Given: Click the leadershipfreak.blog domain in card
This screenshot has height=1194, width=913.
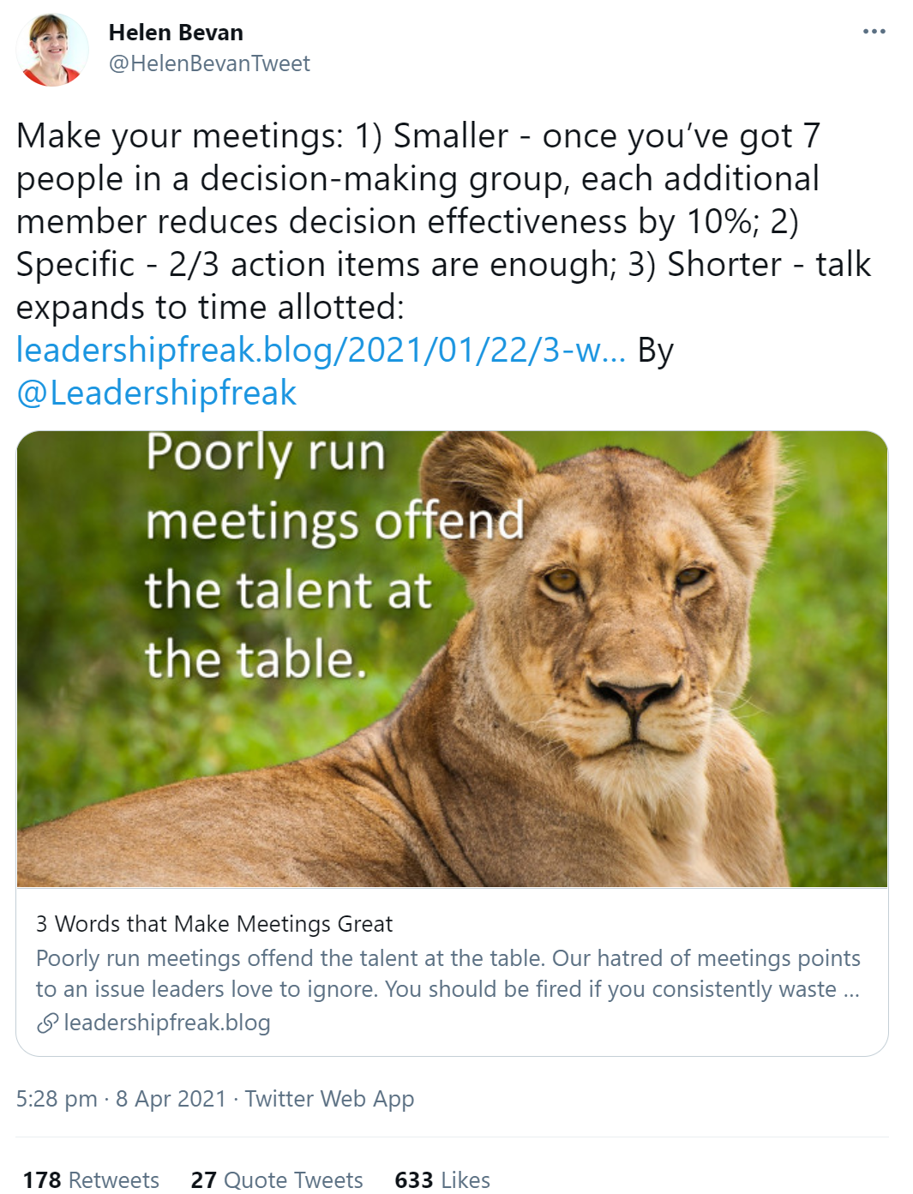Looking at the screenshot, I should point(167,1023).
